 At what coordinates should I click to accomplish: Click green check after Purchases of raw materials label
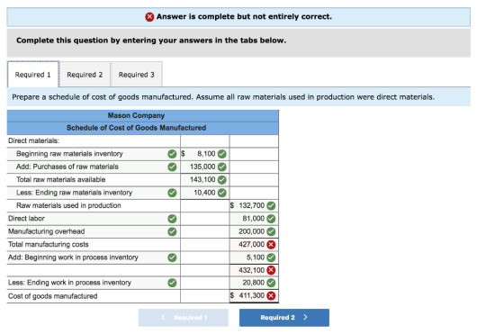[172, 167]
